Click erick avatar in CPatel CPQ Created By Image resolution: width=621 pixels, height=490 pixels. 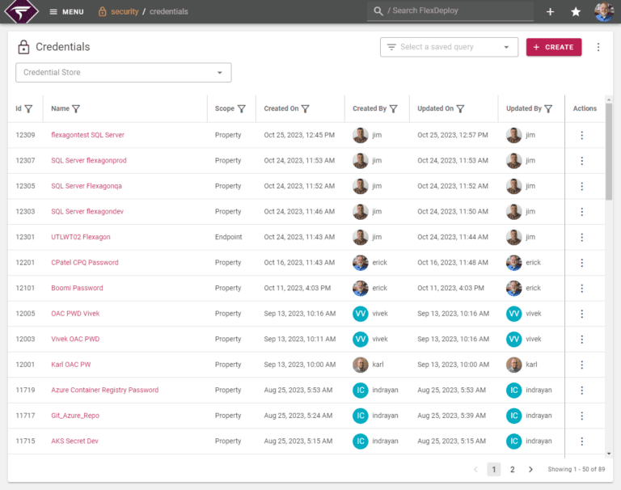pos(361,262)
